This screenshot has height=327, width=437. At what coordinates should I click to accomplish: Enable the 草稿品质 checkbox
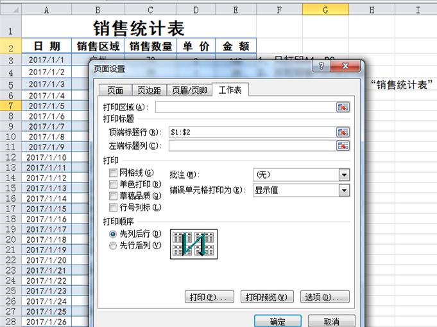click(113, 196)
